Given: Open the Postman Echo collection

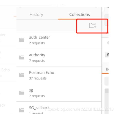Looking at the screenshot, I should pos(59,75).
